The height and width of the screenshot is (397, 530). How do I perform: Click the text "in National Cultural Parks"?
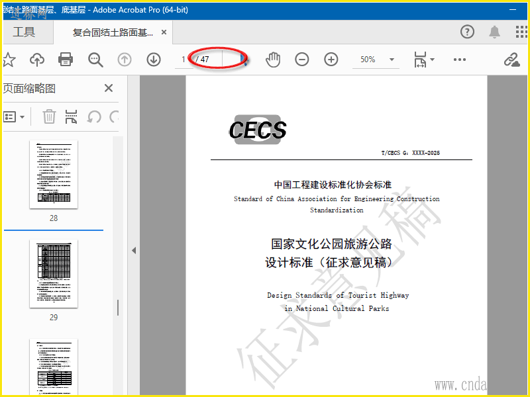(337, 308)
